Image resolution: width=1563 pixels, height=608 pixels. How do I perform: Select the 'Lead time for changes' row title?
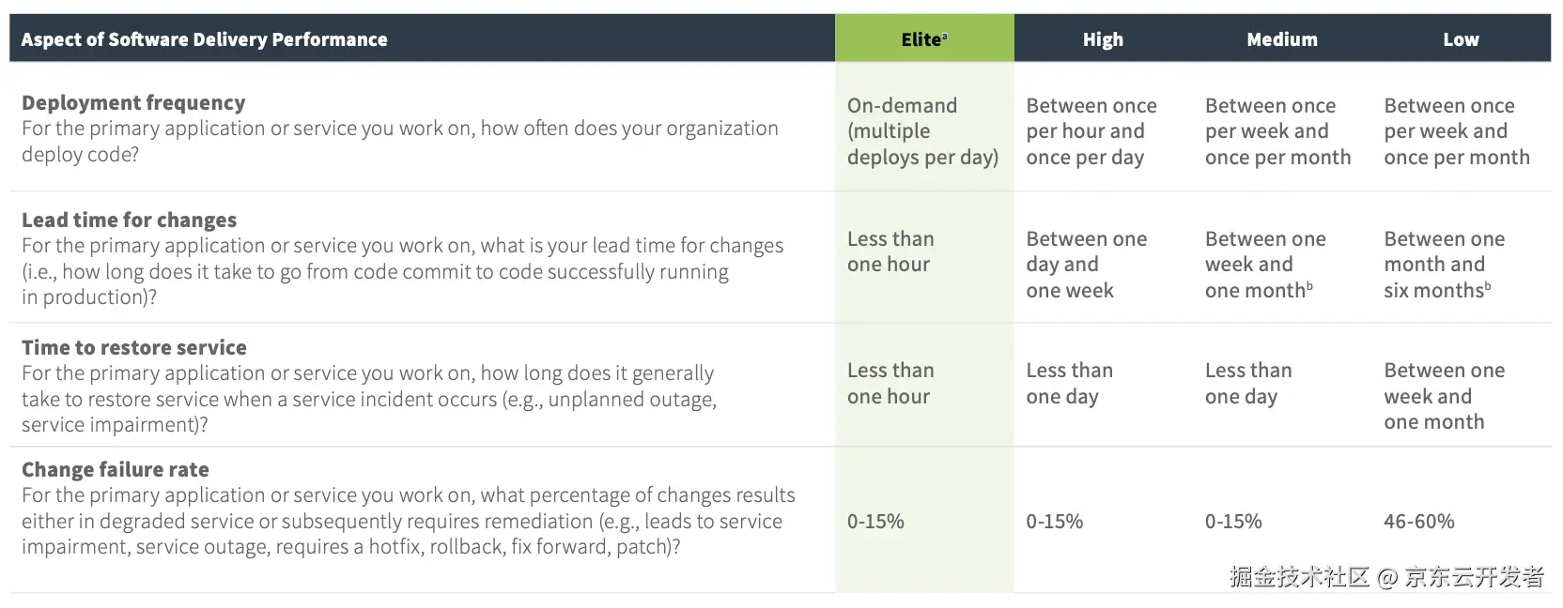click(x=129, y=220)
